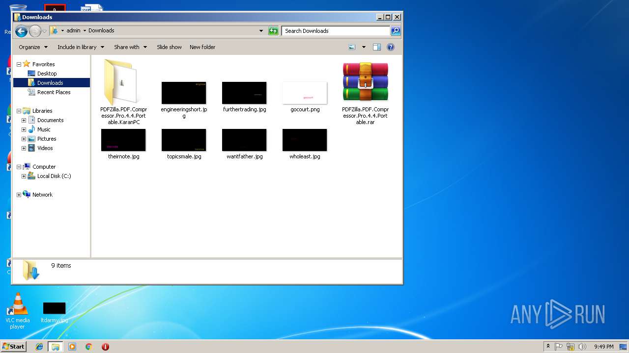Expand the Documents library

[24, 120]
